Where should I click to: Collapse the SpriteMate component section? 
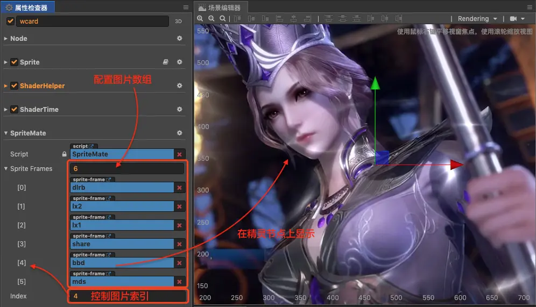[x=5, y=133]
